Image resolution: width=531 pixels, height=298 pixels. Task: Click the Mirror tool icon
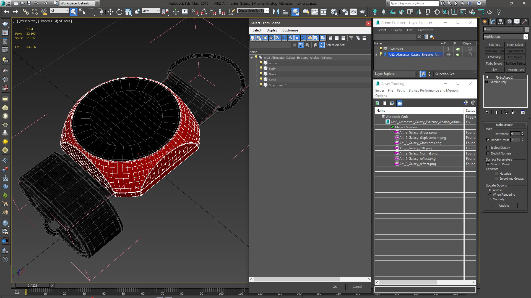pyautogui.click(x=276, y=12)
